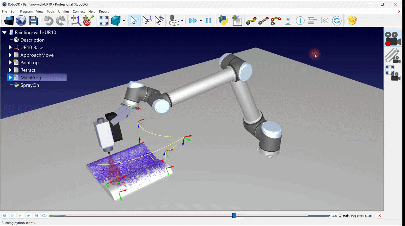This screenshot has width=405, height=226.
Task: Click the Open file folder icon
Action: pyautogui.click(x=9, y=21)
